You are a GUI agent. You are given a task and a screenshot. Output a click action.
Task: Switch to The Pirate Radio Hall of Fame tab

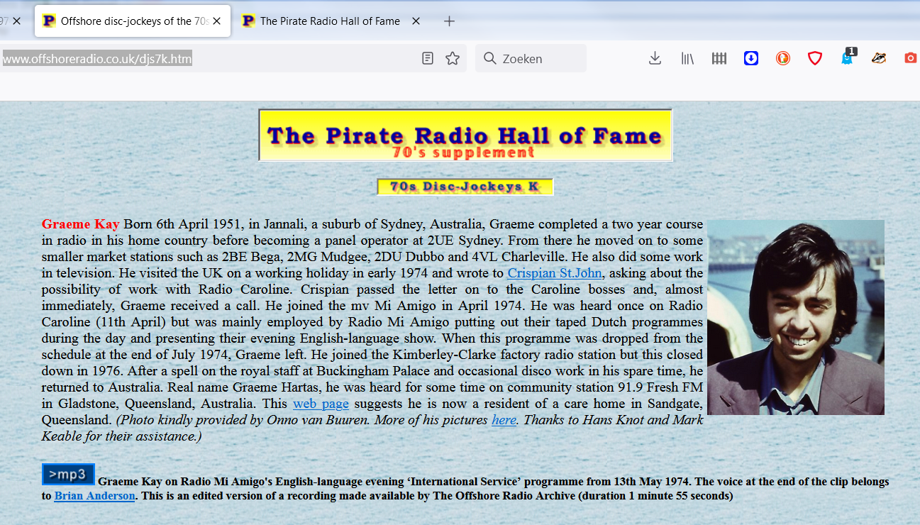point(330,21)
